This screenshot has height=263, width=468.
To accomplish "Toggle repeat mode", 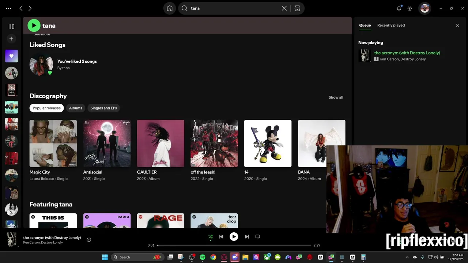I will (257, 237).
